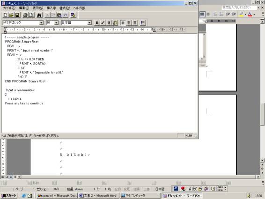Toggle Underline formatting button
The height and width of the screenshot is (199, 265).
[x=109, y=22]
